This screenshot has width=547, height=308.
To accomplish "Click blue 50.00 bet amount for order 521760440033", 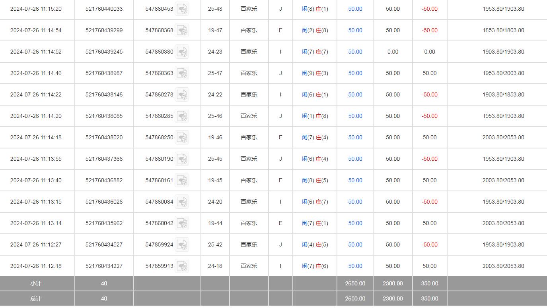I will coord(355,9).
